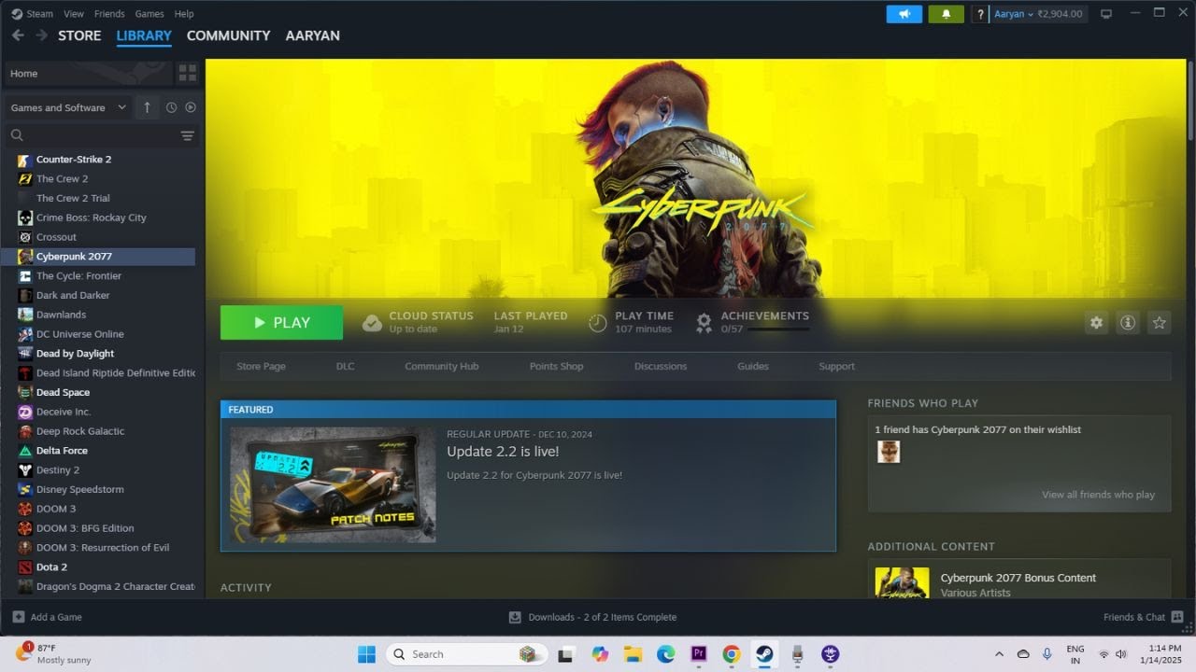Open the notifications bell icon
The height and width of the screenshot is (672, 1196).
tap(946, 14)
